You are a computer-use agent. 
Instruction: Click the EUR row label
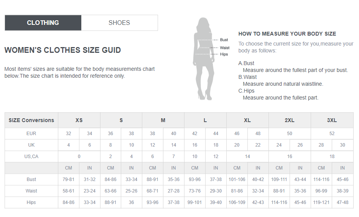point(31,134)
